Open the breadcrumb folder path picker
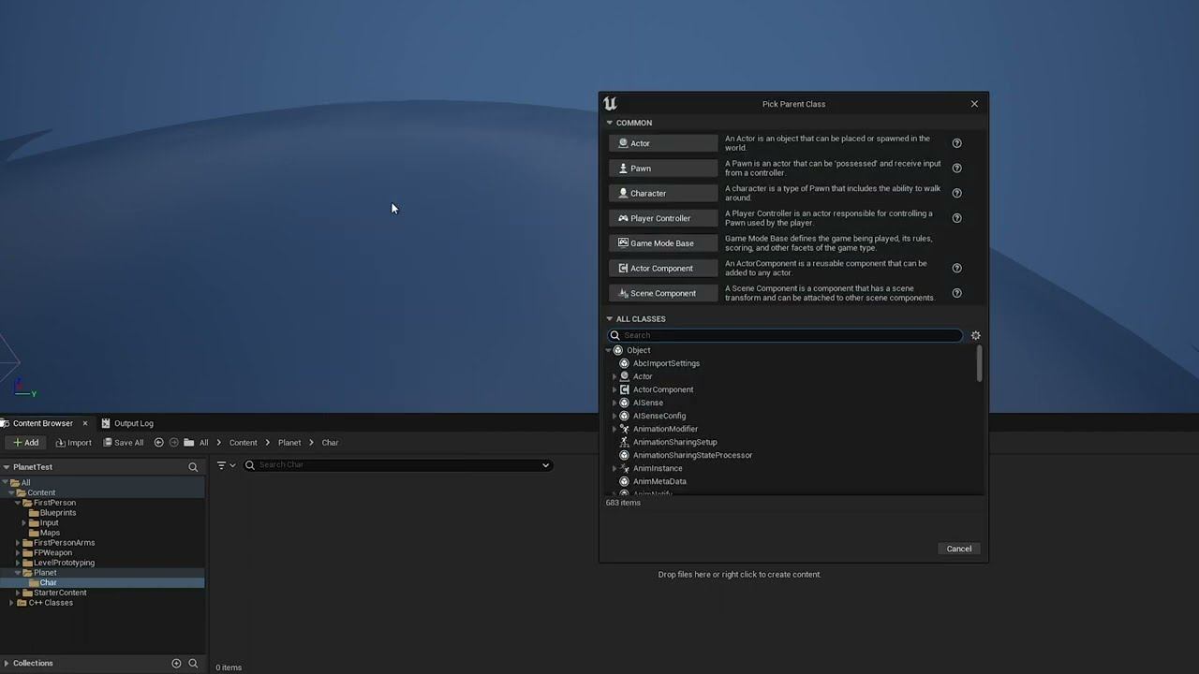1199x674 pixels. (x=189, y=443)
